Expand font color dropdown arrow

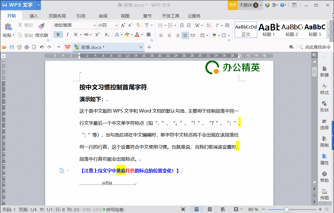(142, 35)
